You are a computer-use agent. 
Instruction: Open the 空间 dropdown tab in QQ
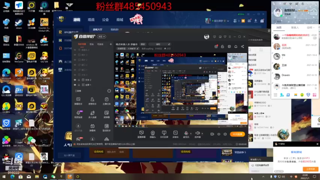310,28
